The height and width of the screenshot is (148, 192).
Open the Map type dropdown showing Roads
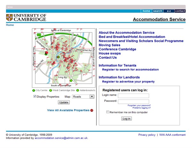[83, 96]
